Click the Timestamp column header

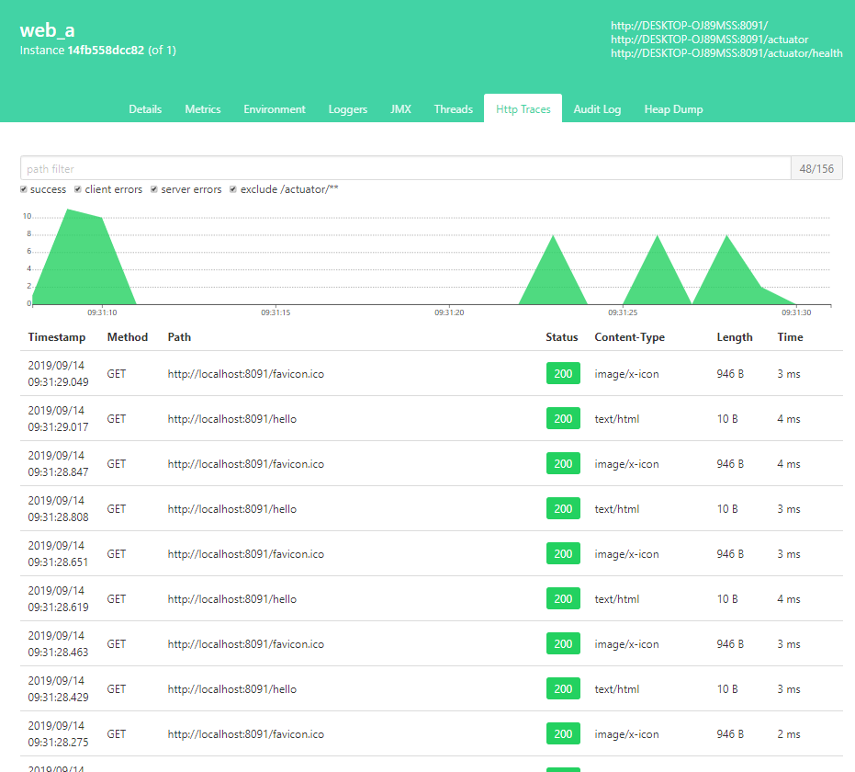[x=57, y=337]
